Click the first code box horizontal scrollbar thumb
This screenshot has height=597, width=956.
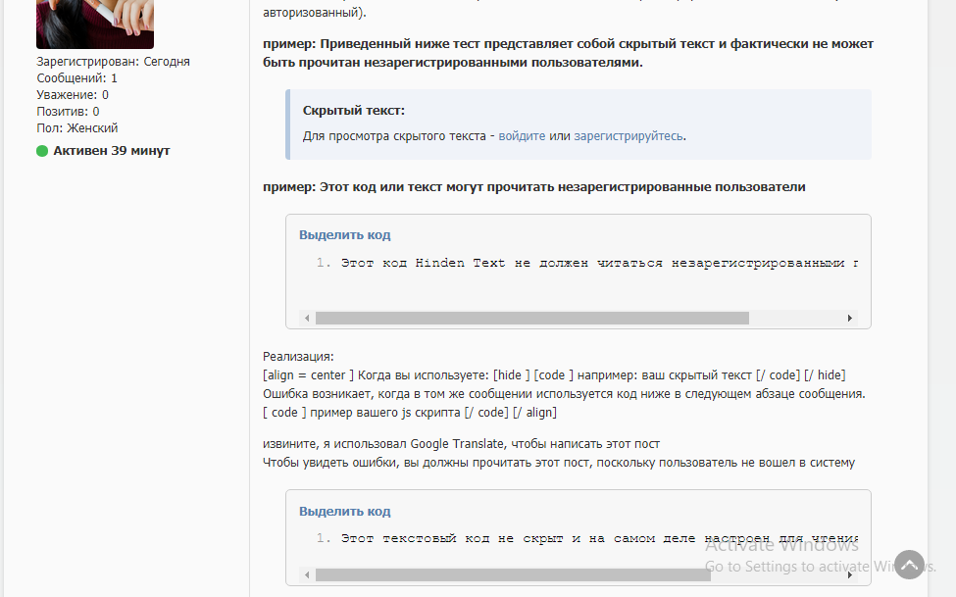click(532, 318)
